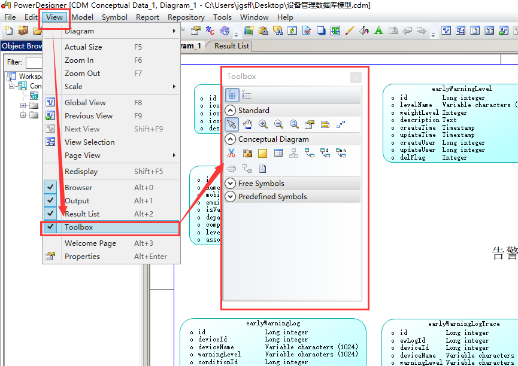Click the green refresh toolbar icon
The width and height of the screenshot is (518, 366).
point(292,30)
